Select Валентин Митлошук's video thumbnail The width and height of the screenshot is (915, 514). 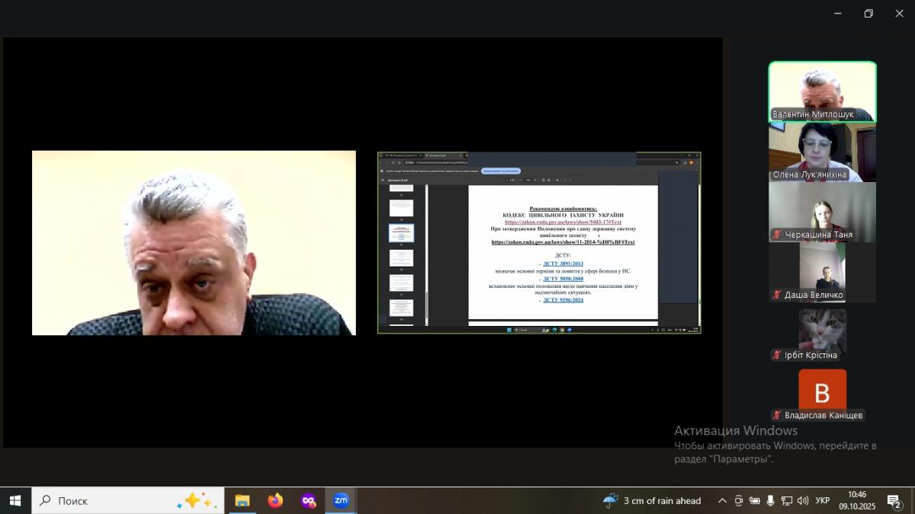(x=822, y=91)
